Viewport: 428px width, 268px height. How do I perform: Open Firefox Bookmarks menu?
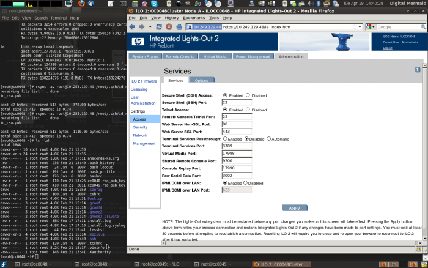(x=194, y=18)
